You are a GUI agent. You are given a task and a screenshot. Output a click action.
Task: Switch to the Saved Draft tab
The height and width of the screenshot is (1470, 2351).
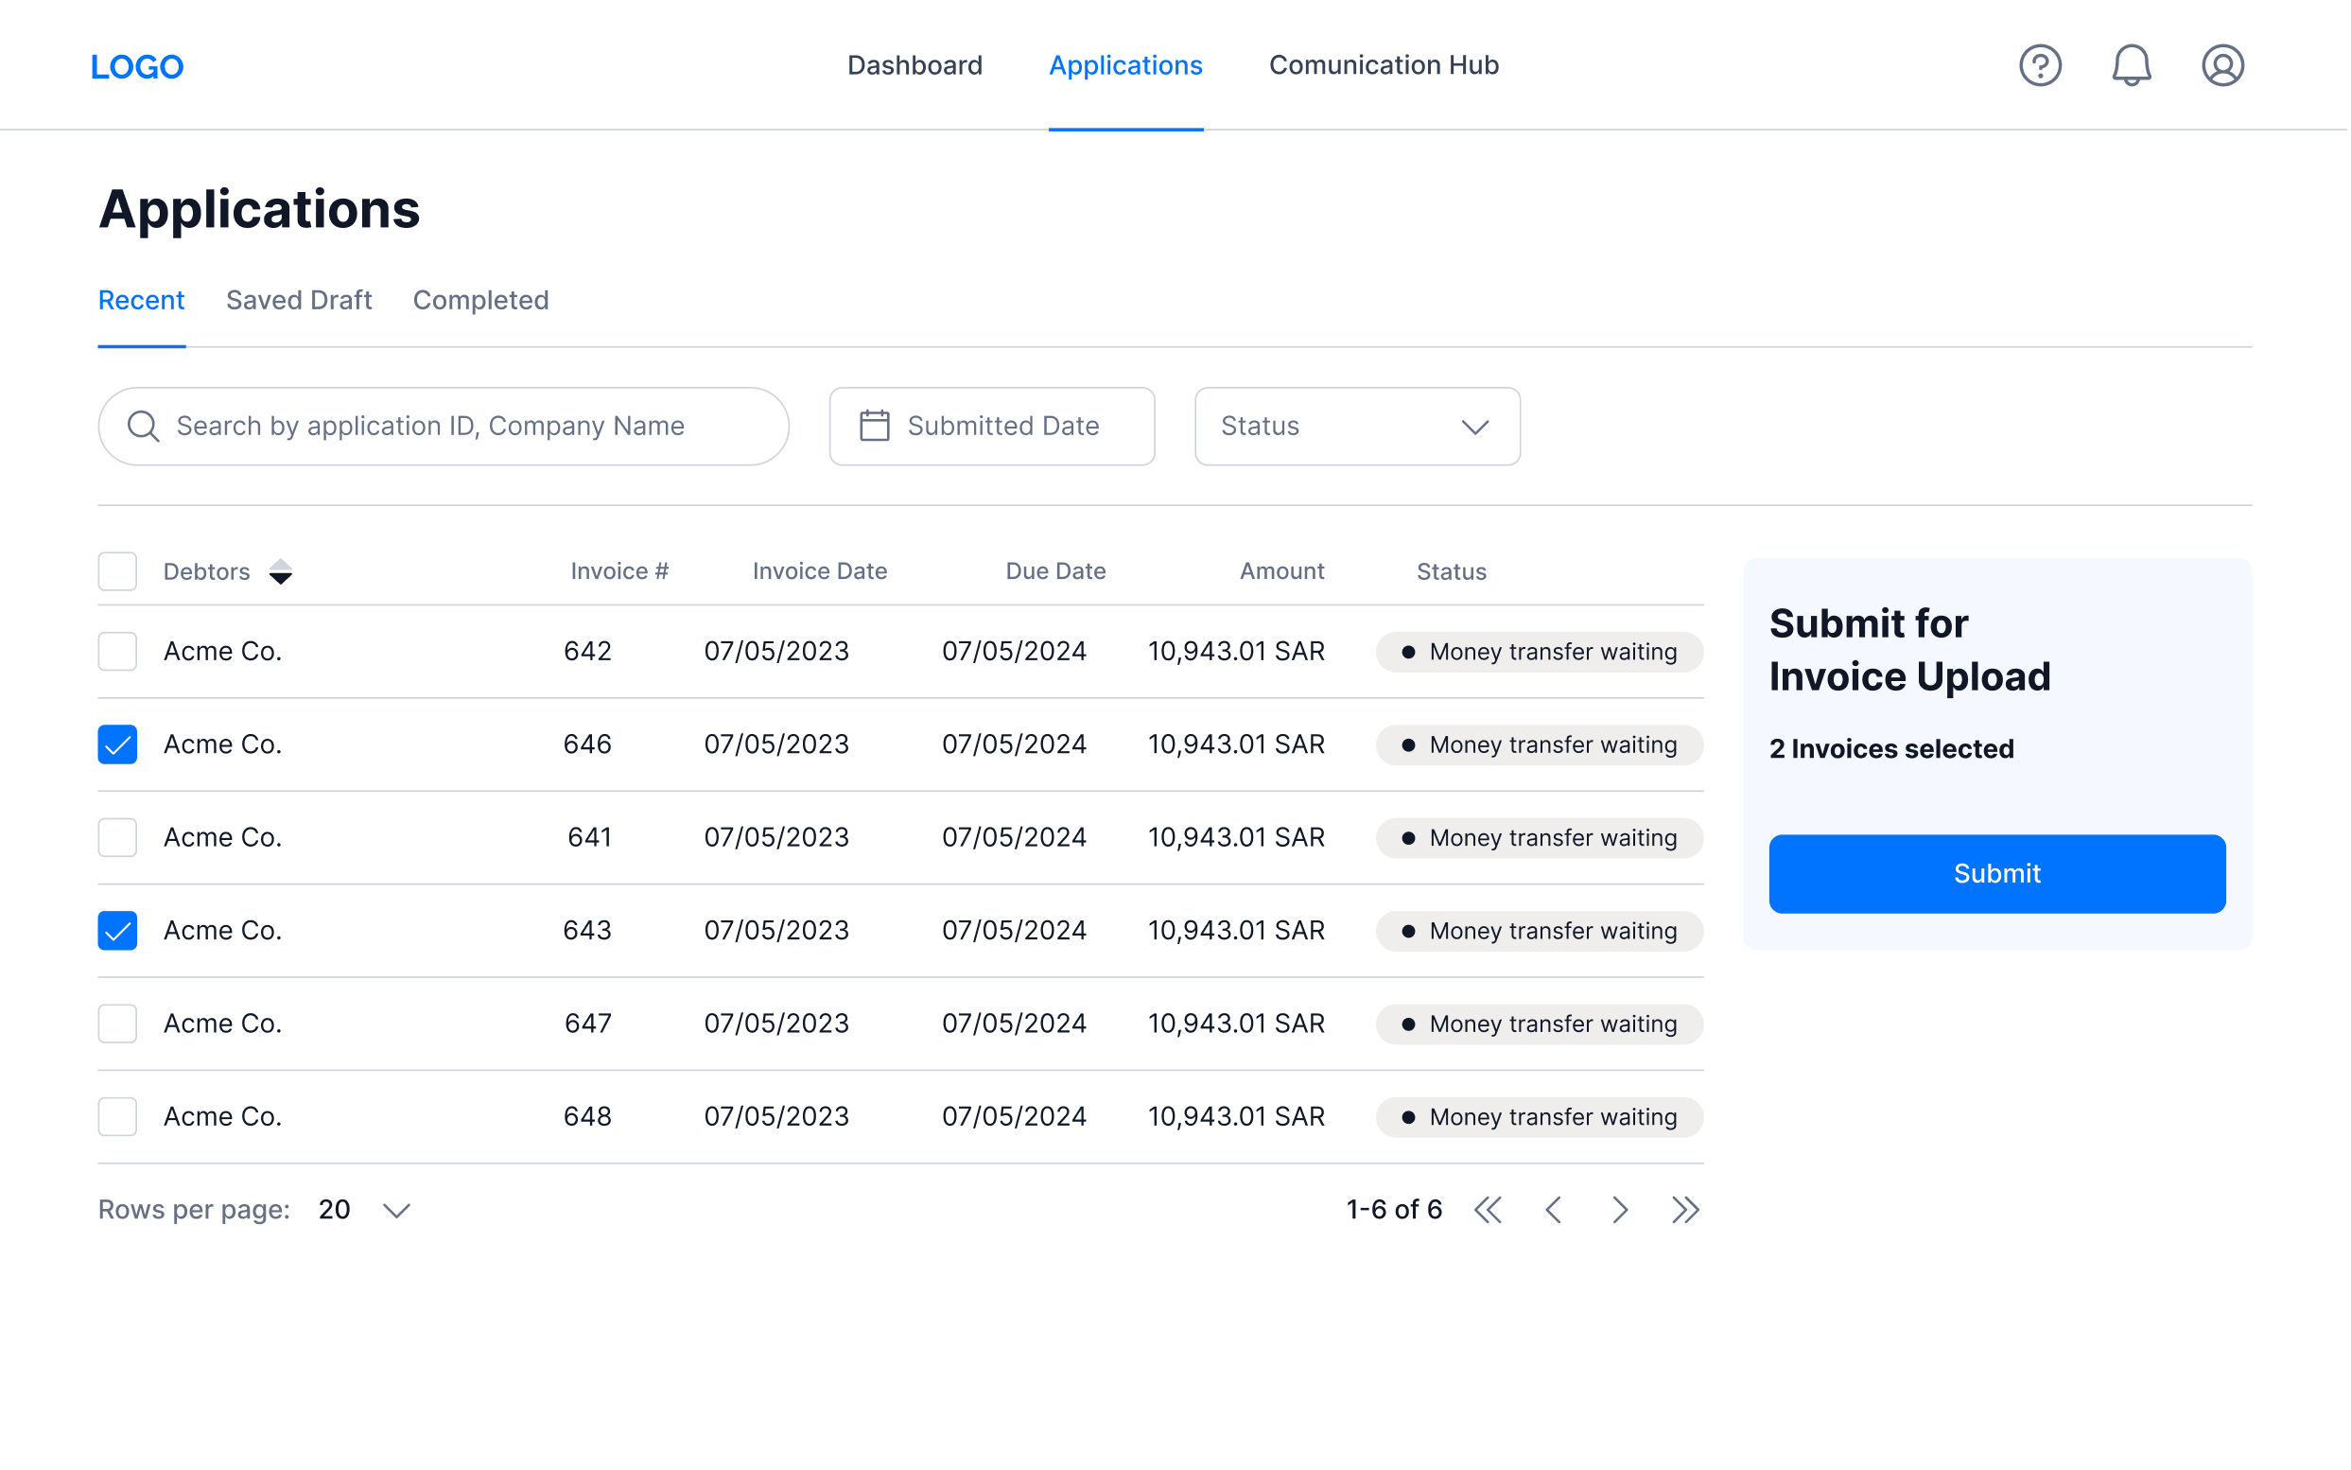click(299, 301)
